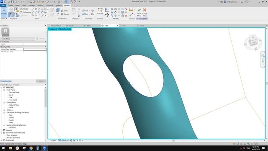Click the Align tool icon
The width and height of the screenshot is (268, 151).
[x=107, y=10]
